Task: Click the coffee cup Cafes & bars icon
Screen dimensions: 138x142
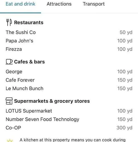Action: point(9,62)
